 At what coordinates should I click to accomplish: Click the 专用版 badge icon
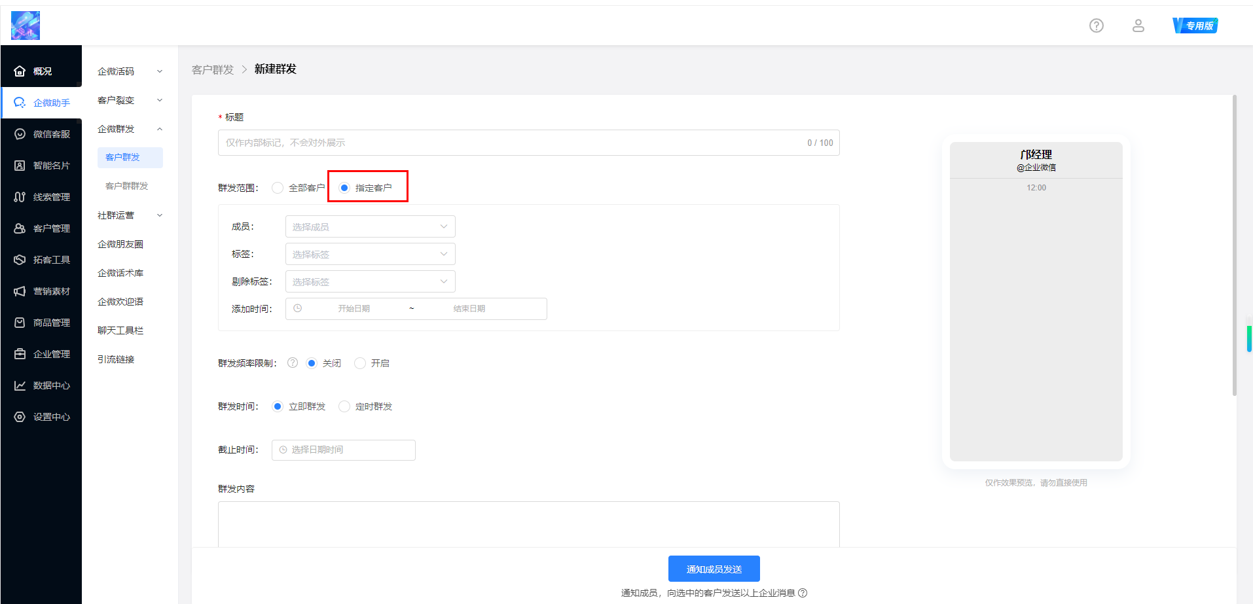click(x=1195, y=26)
